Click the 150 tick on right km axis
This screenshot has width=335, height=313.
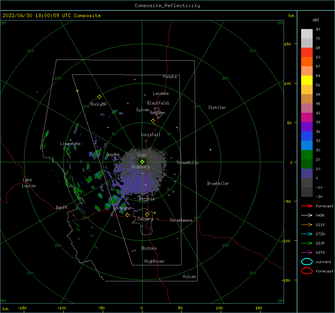287,44
